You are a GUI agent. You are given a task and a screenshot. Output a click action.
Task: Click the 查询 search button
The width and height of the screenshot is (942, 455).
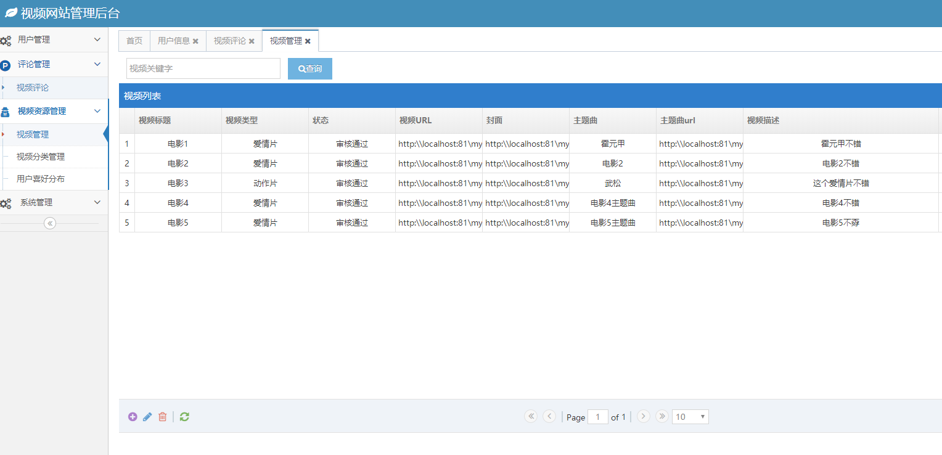(x=310, y=68)
